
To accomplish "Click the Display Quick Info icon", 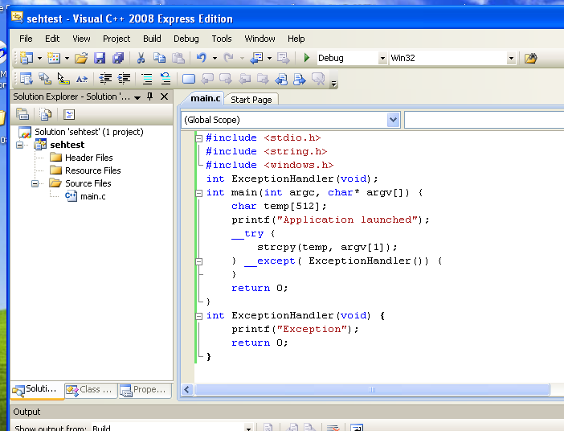I will (63, 79).
